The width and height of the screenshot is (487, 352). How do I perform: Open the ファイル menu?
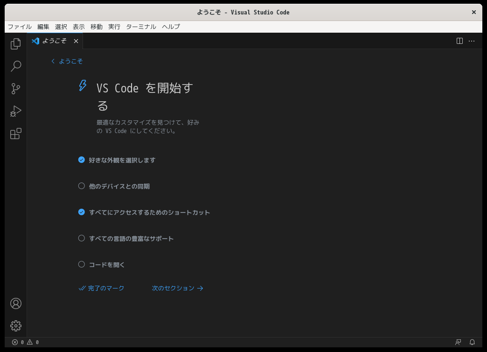[20, 27]
